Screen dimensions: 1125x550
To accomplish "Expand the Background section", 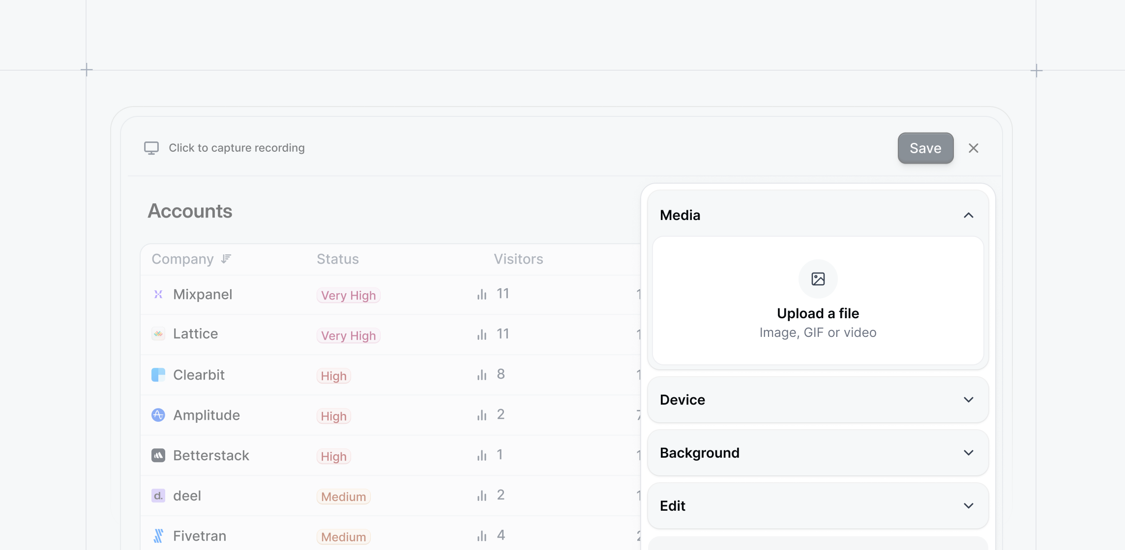I will 968,453.
